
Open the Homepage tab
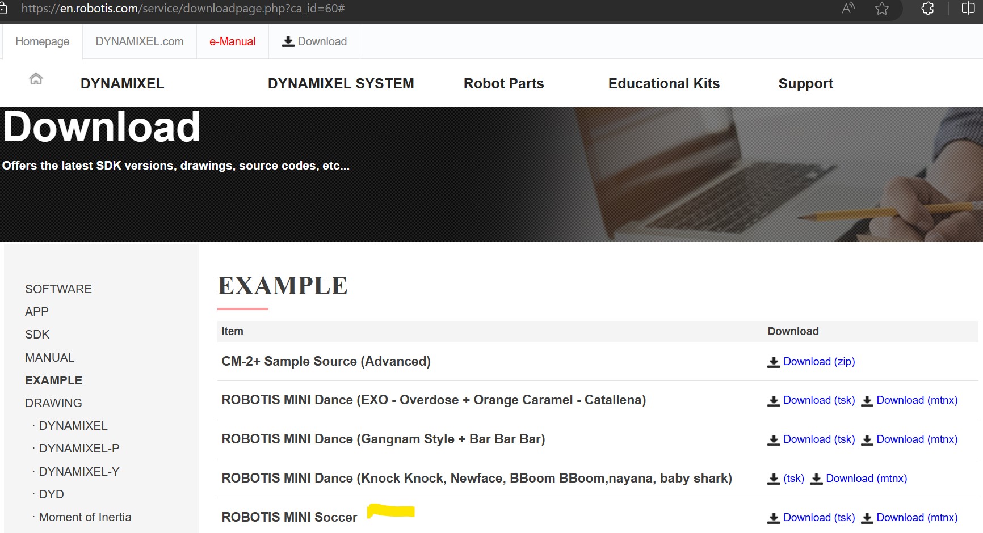click(43, 41)
